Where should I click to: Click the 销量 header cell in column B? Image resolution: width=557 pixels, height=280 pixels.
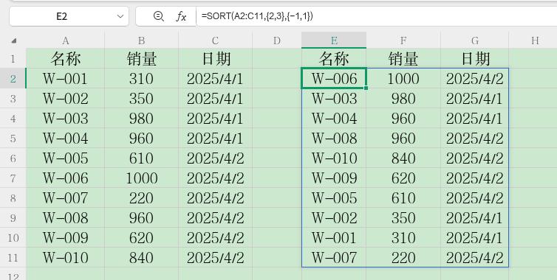[x=141, y=58]
